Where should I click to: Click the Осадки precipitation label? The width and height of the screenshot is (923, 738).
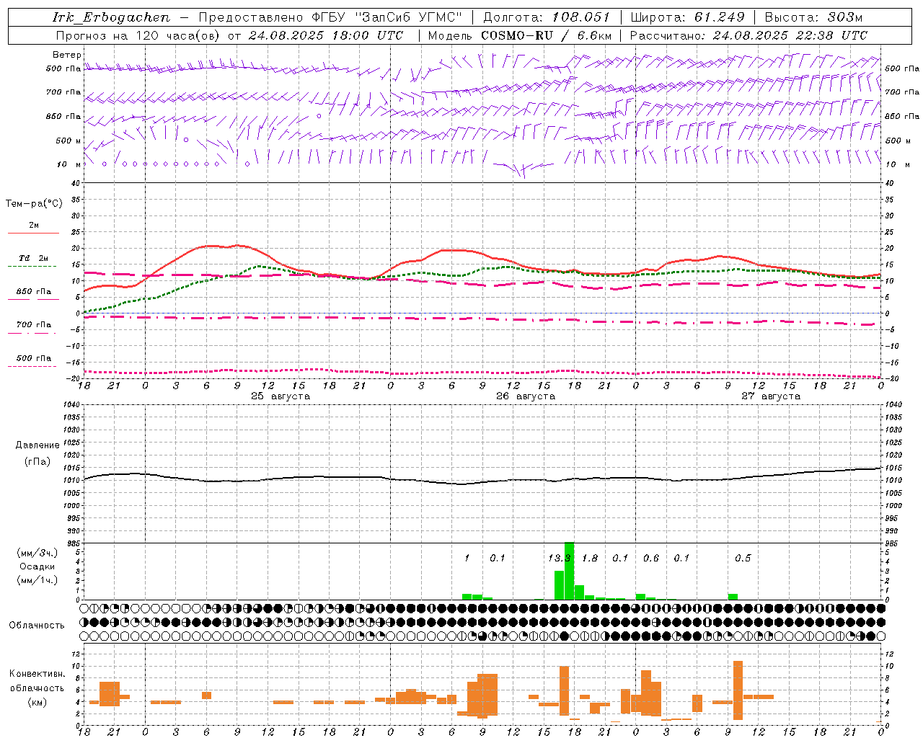click(37, 566)
